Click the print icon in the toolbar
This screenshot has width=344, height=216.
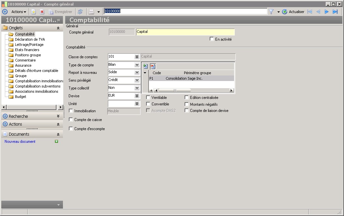point(91,12)
